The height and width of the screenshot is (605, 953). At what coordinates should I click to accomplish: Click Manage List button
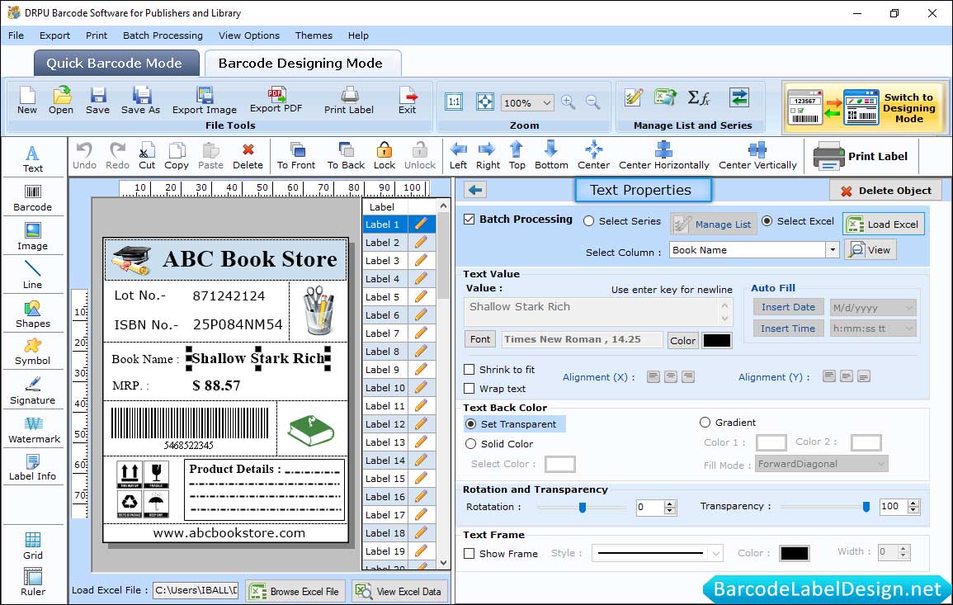pos(714,225)
